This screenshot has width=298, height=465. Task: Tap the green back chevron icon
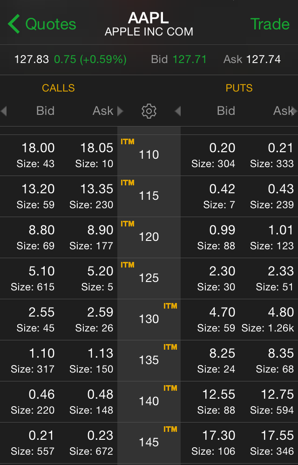point(14,24)
